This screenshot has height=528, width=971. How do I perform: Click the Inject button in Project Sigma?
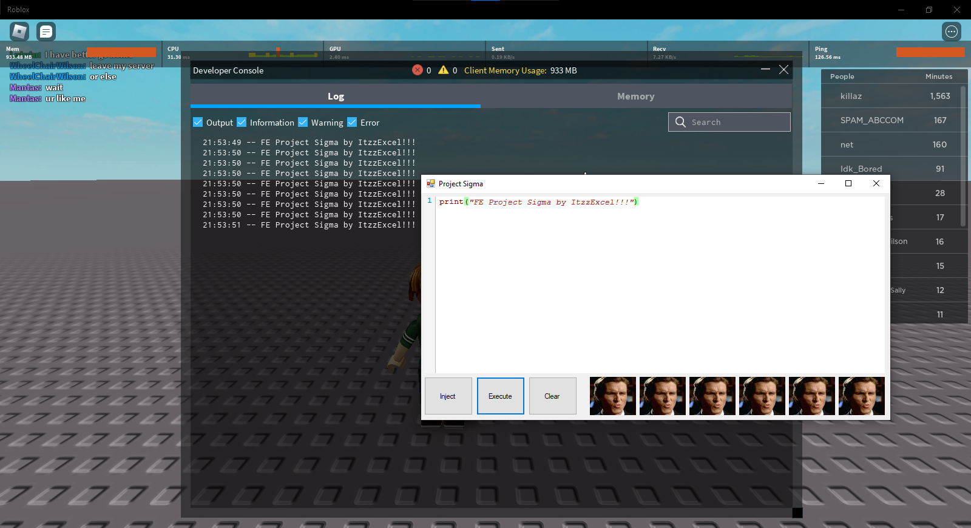448,396
